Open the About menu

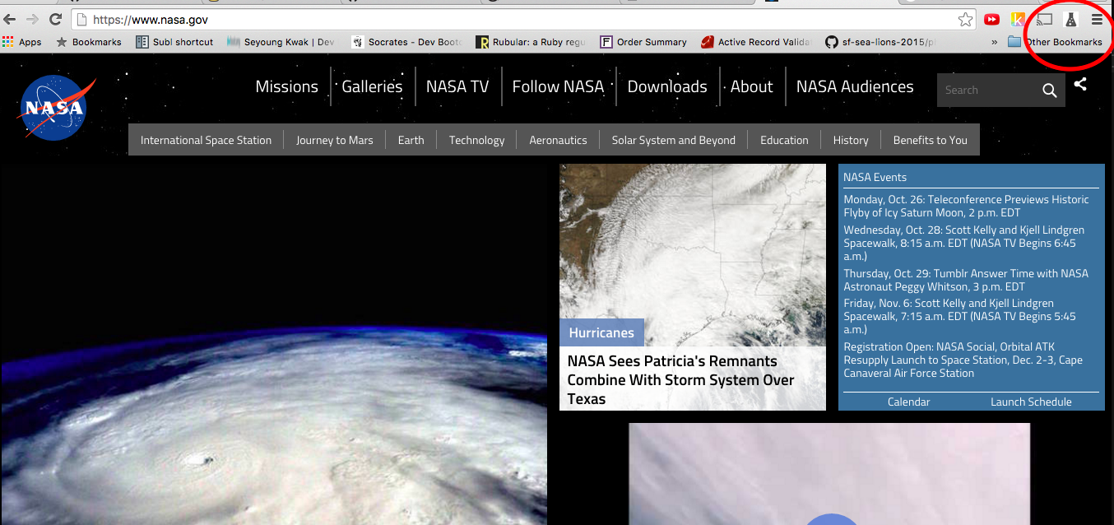[x=751, y=86]
